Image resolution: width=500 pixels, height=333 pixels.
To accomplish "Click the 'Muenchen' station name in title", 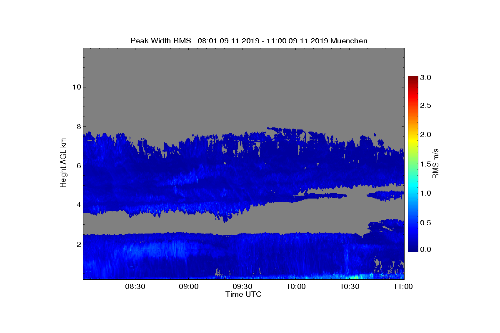I will click(349, 41).
